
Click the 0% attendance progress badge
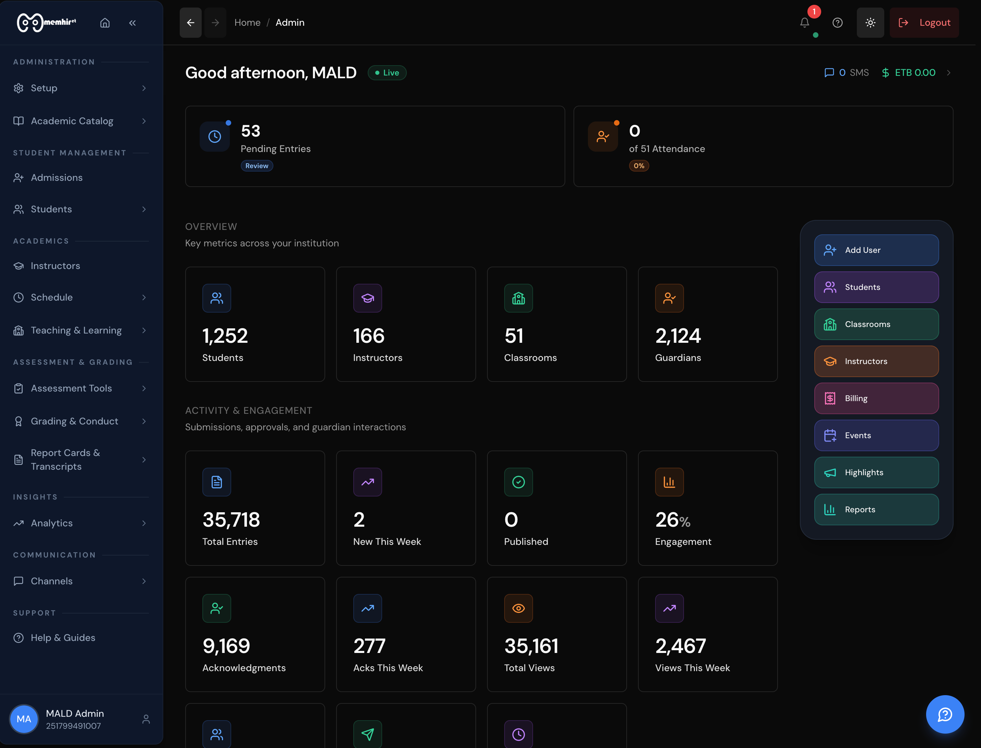tap(639, 165)
